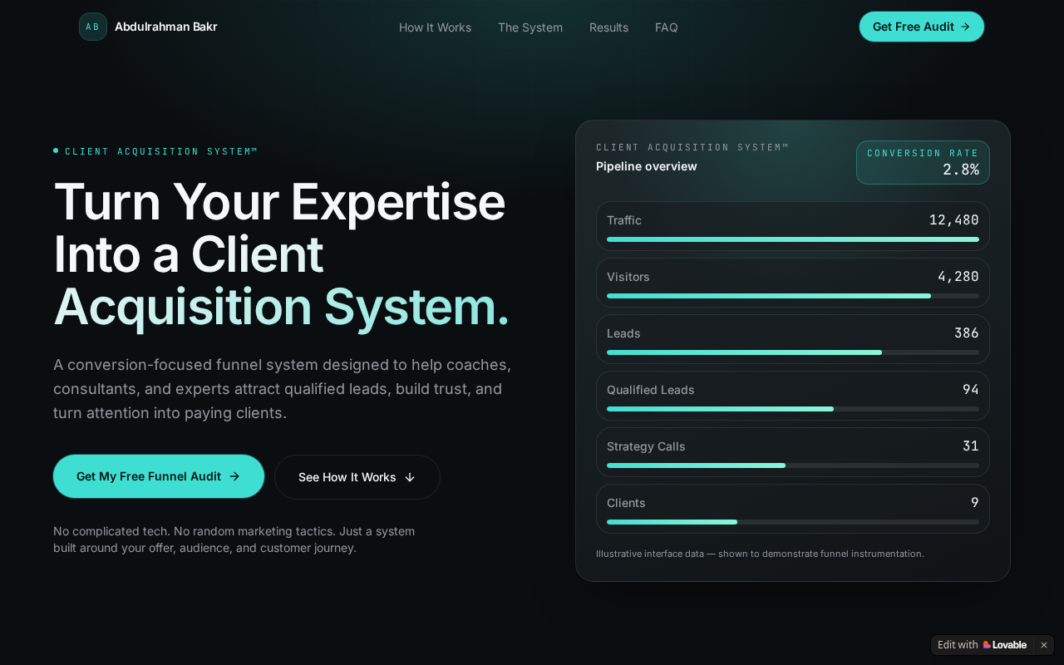
Task: Open the Results nav link
Action: coord(608,27)
